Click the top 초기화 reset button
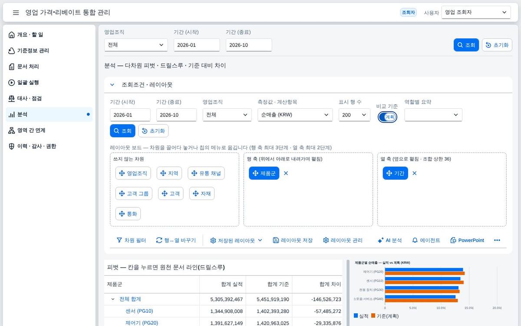521x326 pixels. point(497,45)
